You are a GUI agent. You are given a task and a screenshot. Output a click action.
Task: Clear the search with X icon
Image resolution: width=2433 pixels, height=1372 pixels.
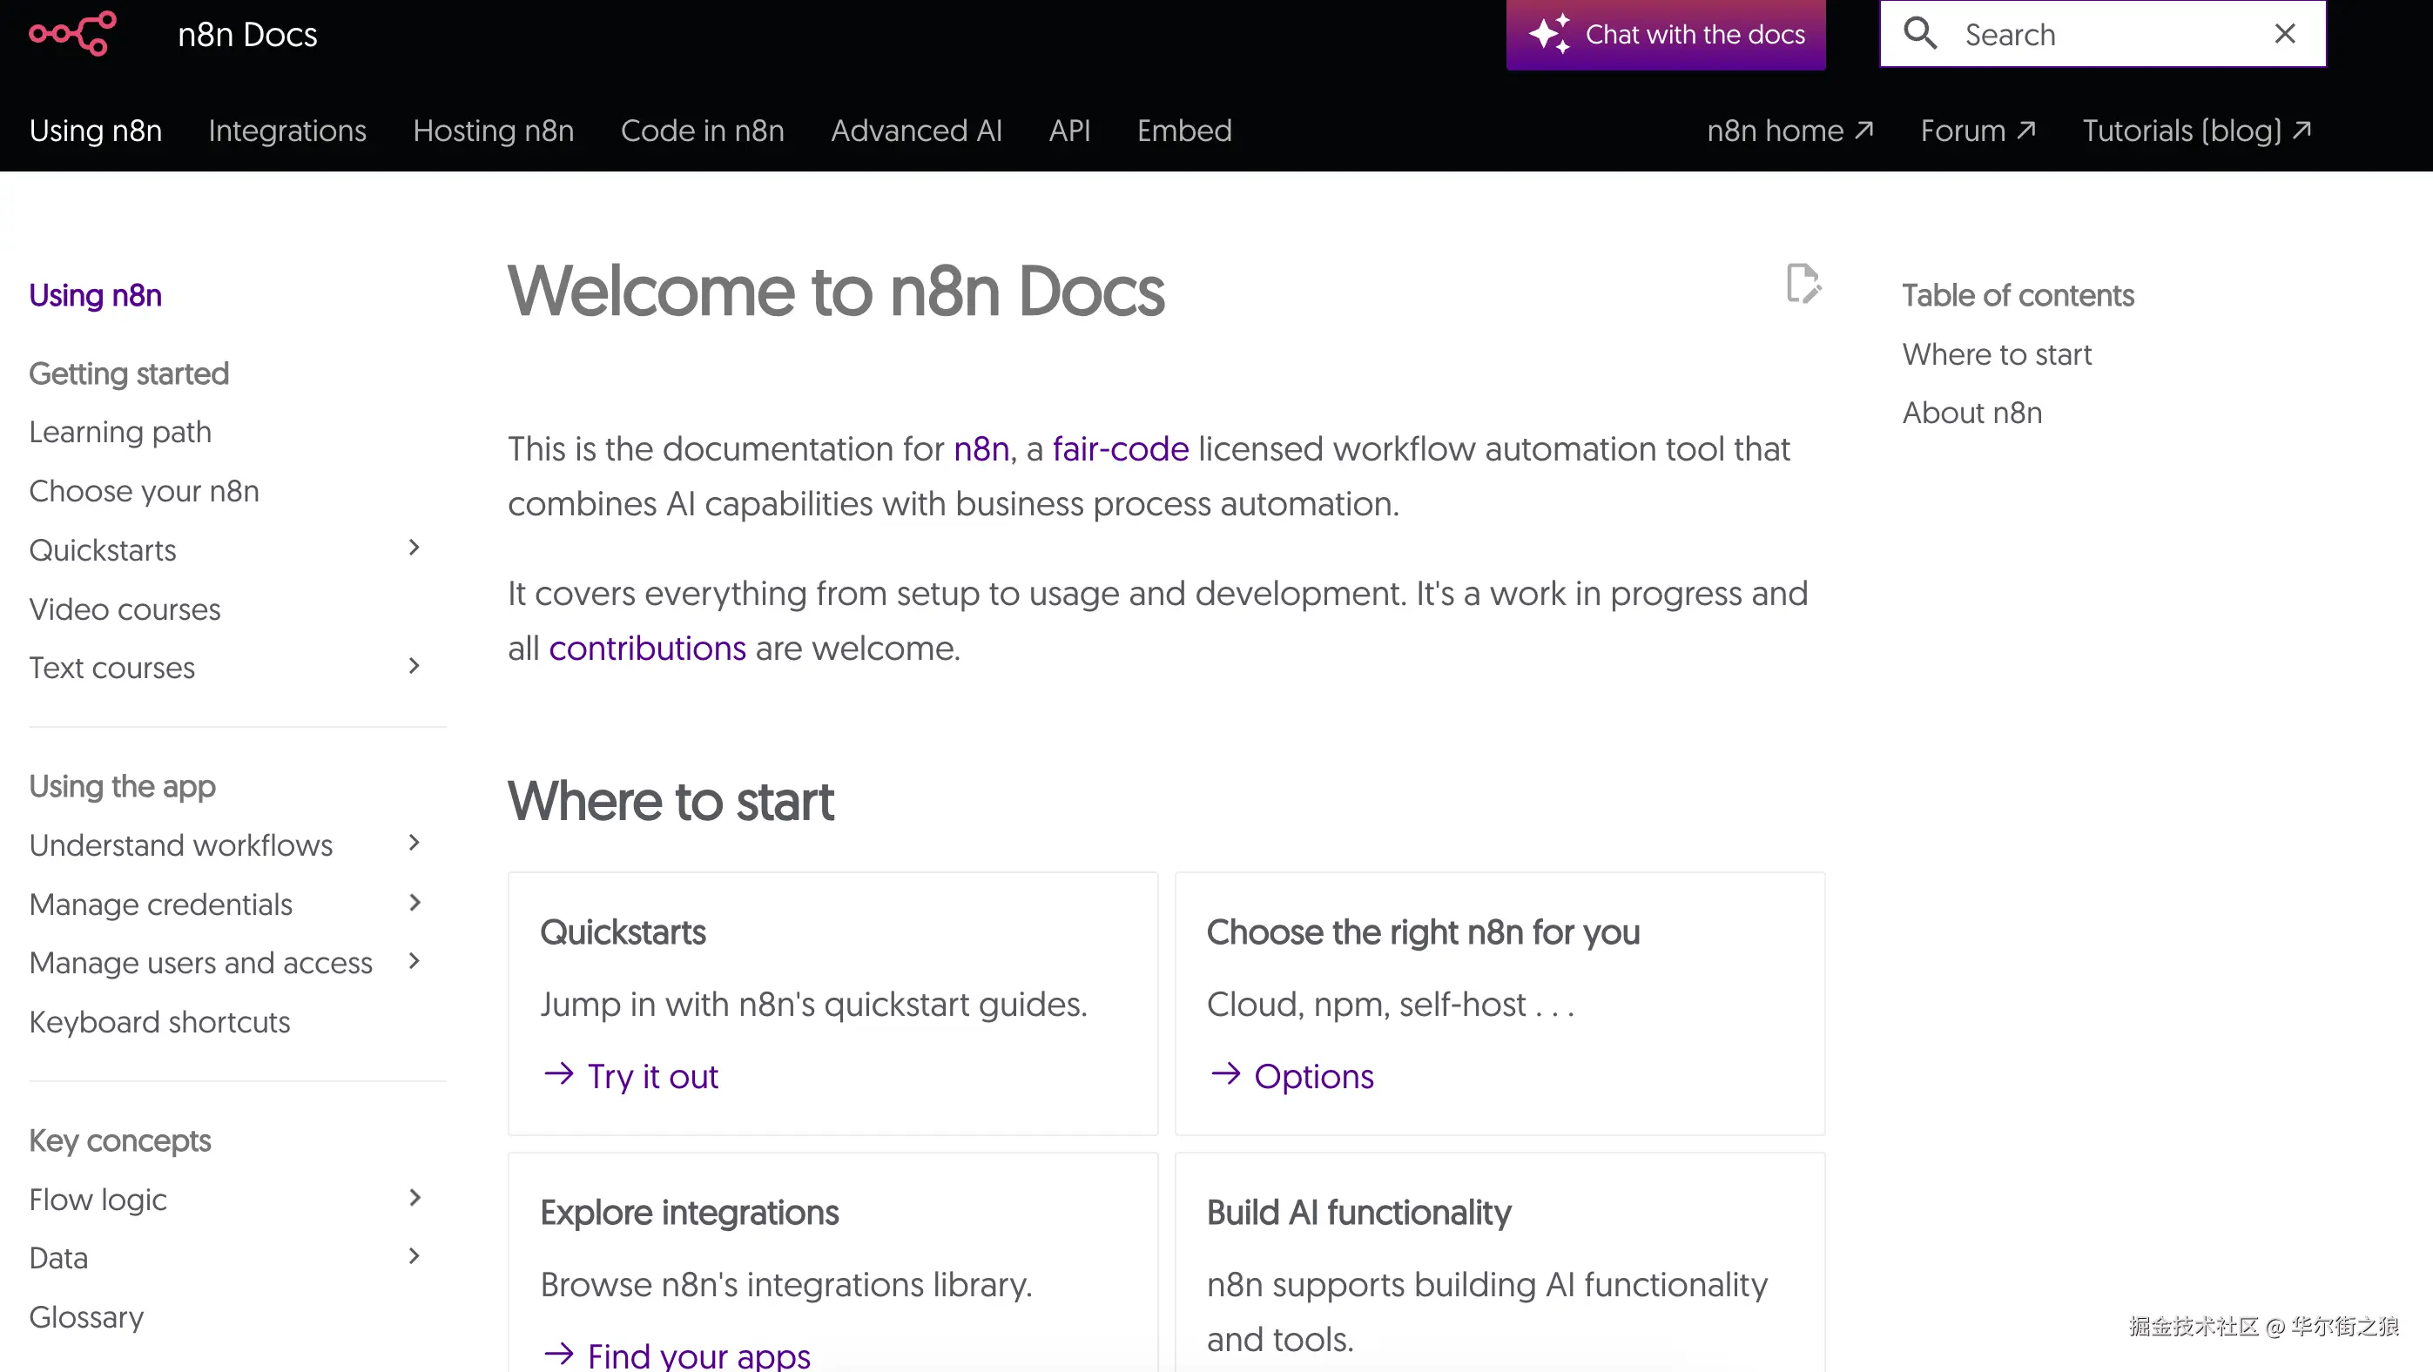[x=2284, y=34]
